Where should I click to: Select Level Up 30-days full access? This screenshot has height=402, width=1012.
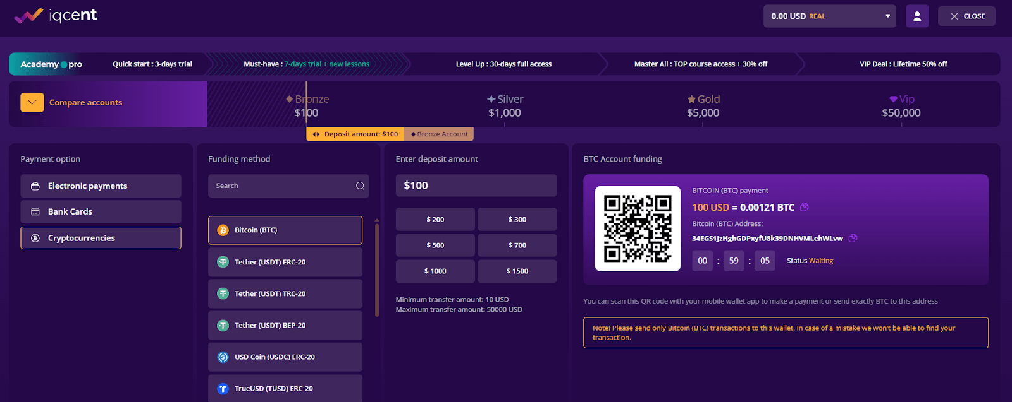[x=503, y=64]
